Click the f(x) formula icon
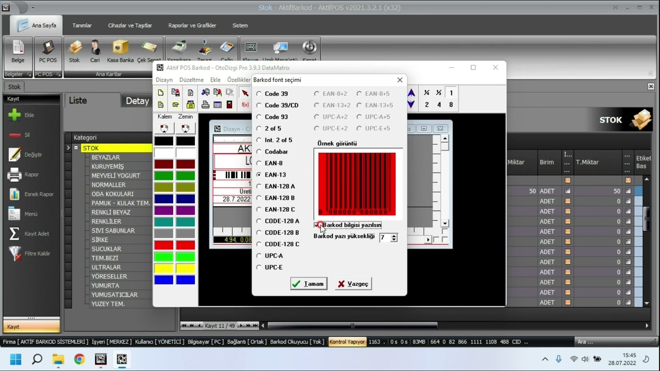 point(245,105)
